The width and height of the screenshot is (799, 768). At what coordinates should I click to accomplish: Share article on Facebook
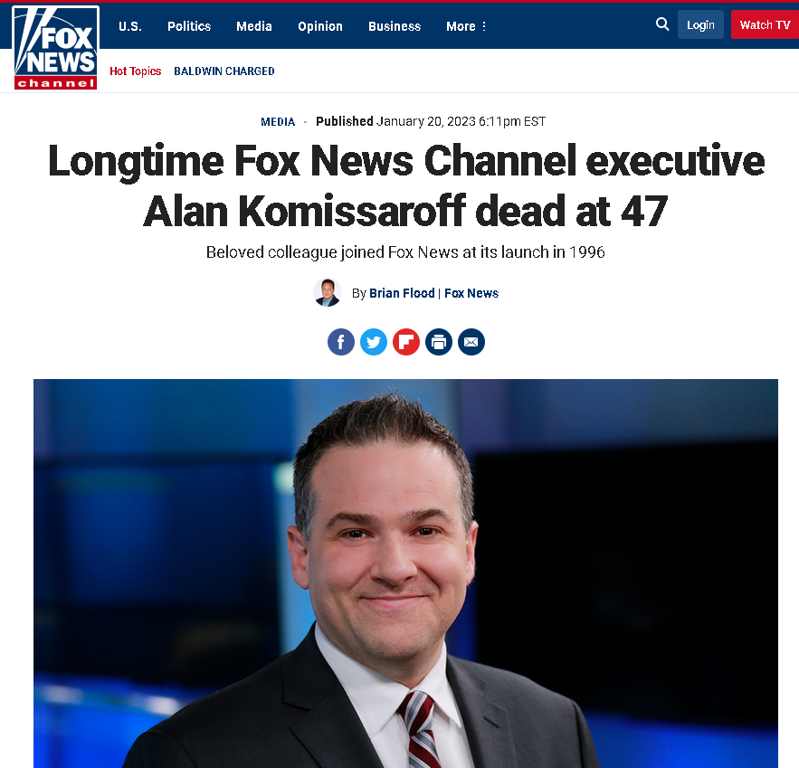point(341,342)
